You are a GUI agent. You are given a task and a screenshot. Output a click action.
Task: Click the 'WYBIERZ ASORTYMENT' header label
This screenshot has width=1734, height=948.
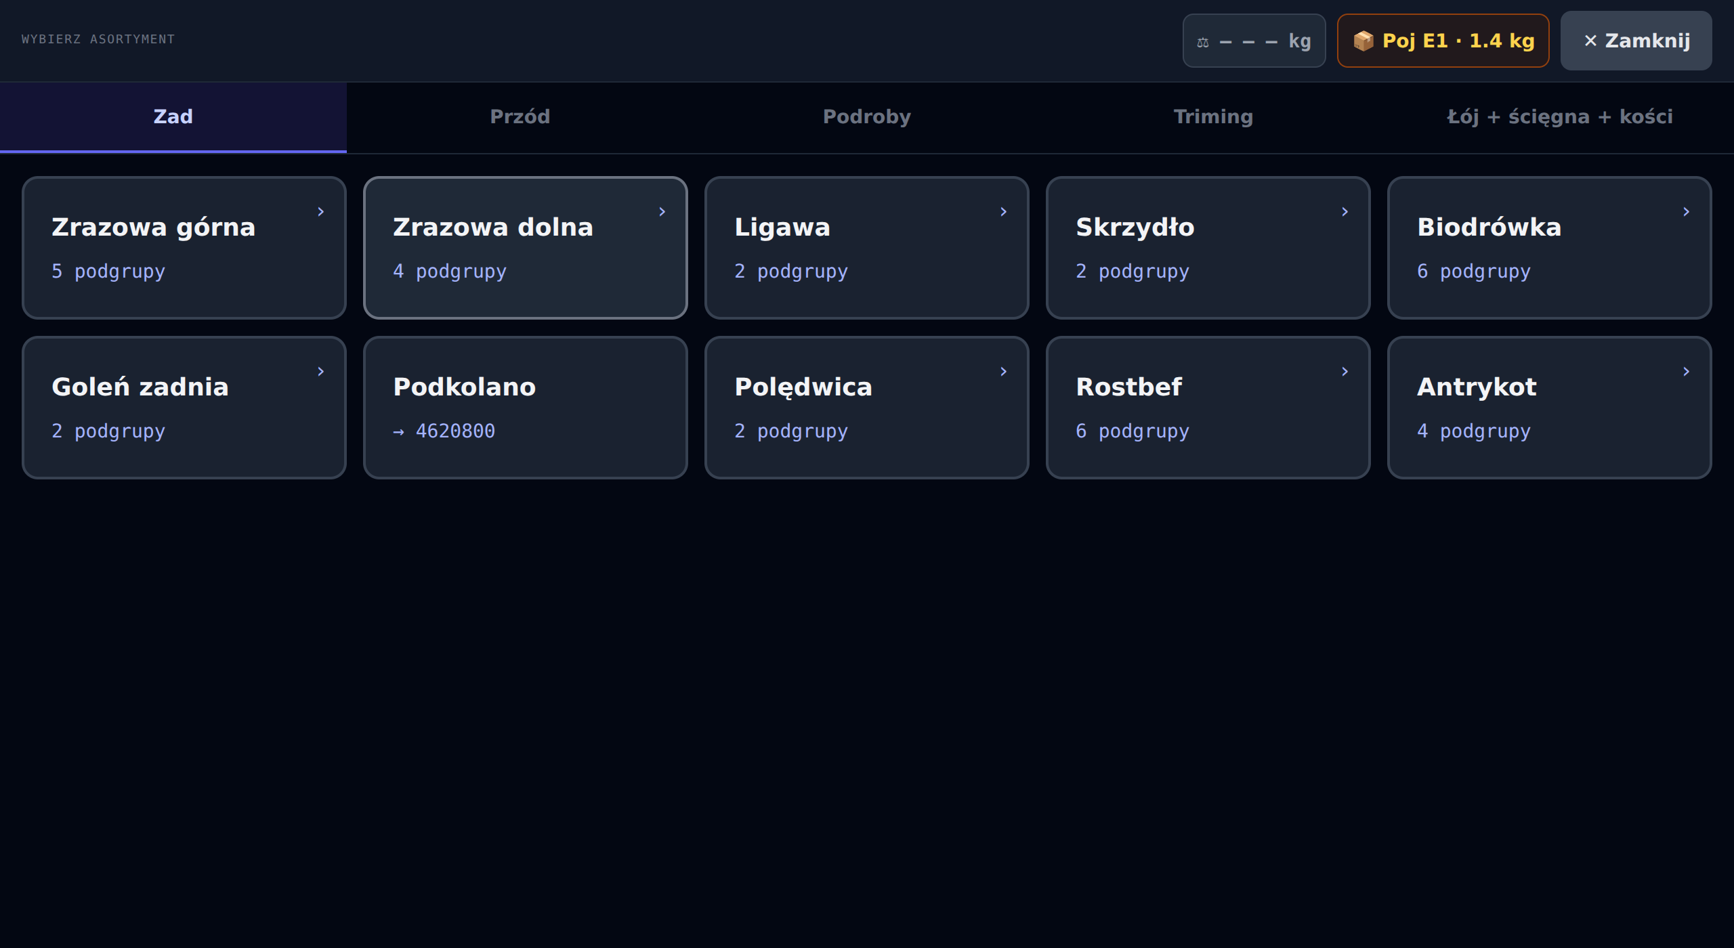98,39
